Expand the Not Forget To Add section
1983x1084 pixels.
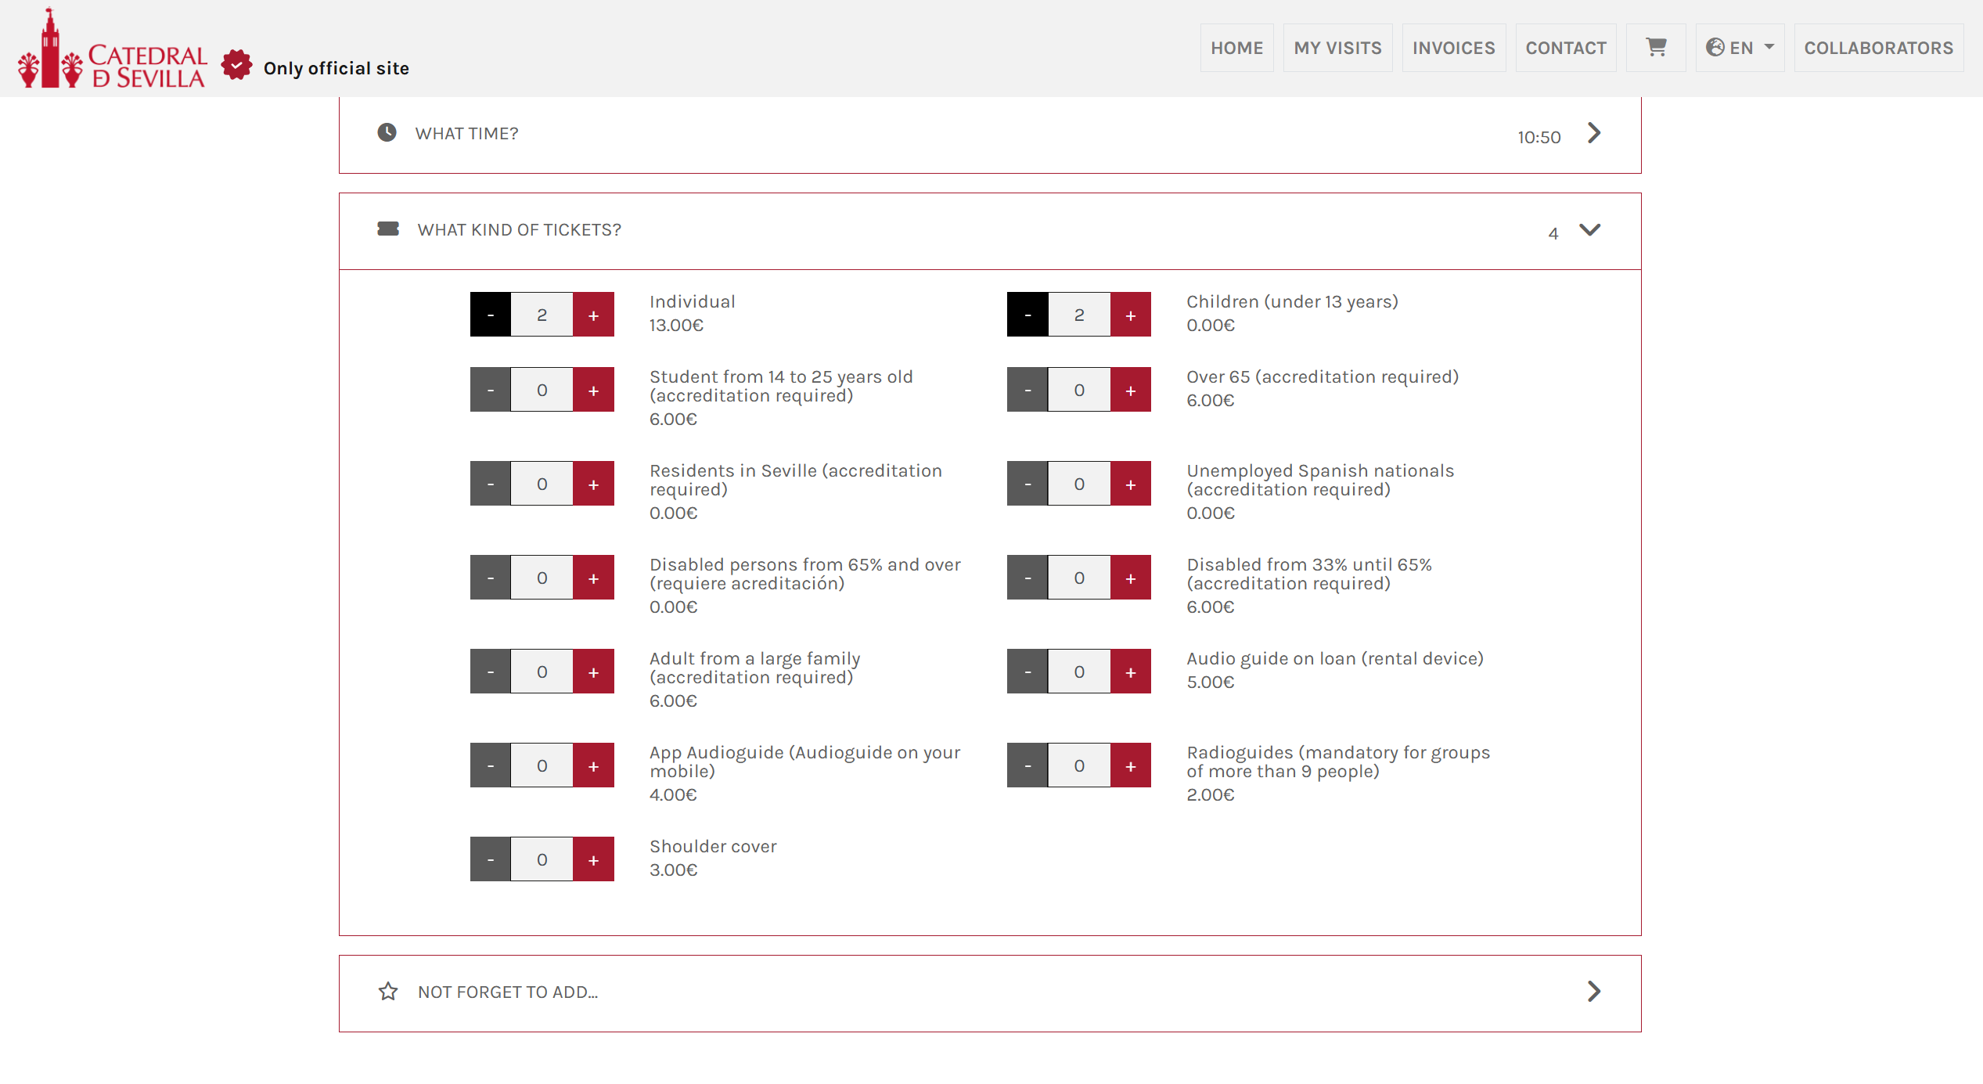tap(1593, 992)
